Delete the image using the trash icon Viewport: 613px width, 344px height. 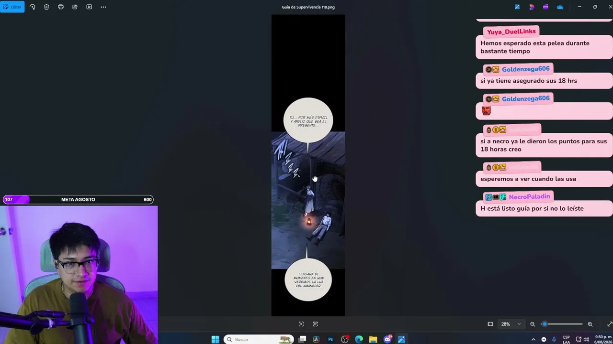click(x=46, y=7)
